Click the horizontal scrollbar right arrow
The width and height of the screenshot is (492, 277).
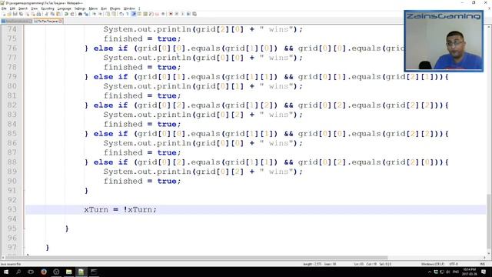484,258
